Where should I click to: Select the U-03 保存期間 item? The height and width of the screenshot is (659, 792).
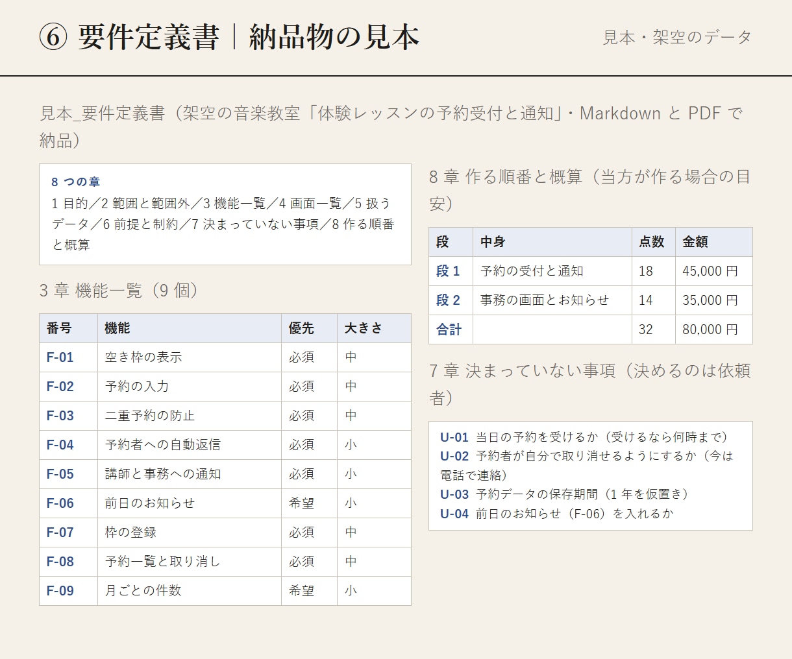click(x=565, y=494)
